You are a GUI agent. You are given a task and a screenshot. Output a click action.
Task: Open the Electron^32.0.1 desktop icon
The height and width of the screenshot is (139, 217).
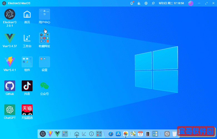click(x=10, y=14)
